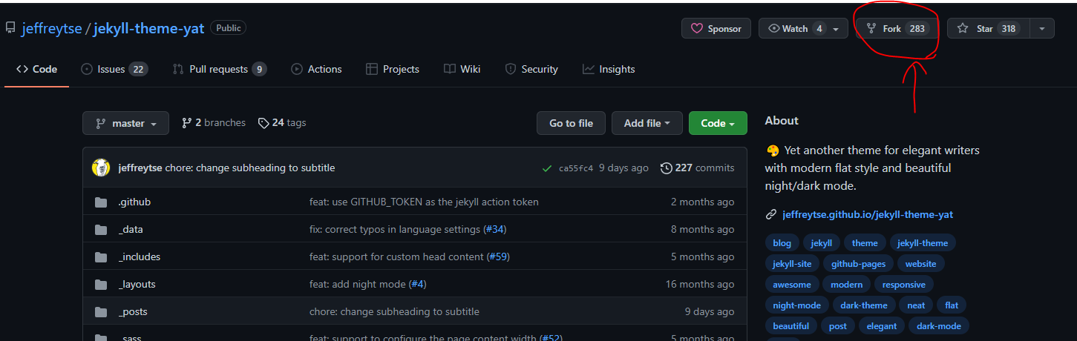Select the night-mode topic tag
This screenshot has width=1077, height=341.
coord(796,305)
